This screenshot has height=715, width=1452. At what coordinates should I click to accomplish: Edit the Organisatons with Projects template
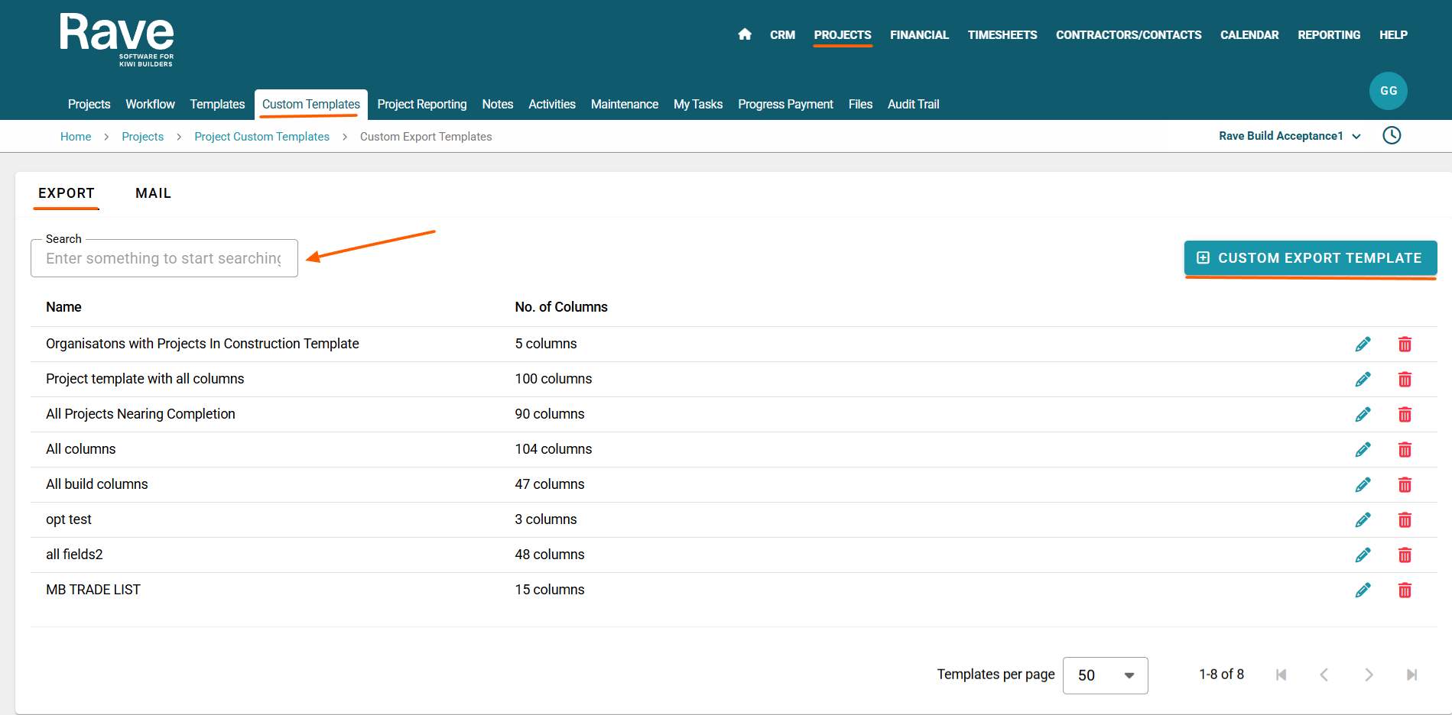(x=1363, y=344)
